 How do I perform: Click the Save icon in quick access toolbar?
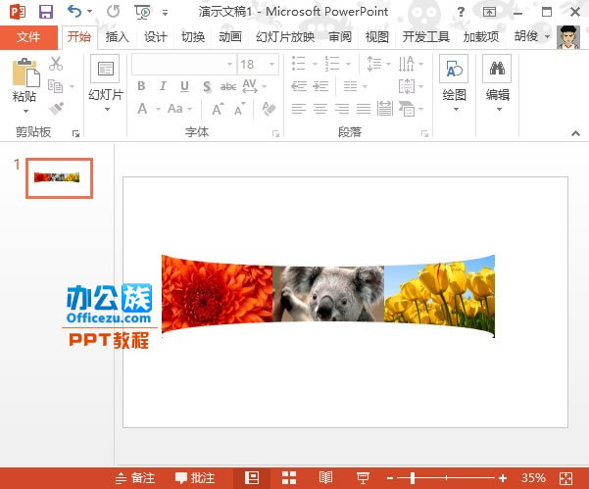[46, 12]
